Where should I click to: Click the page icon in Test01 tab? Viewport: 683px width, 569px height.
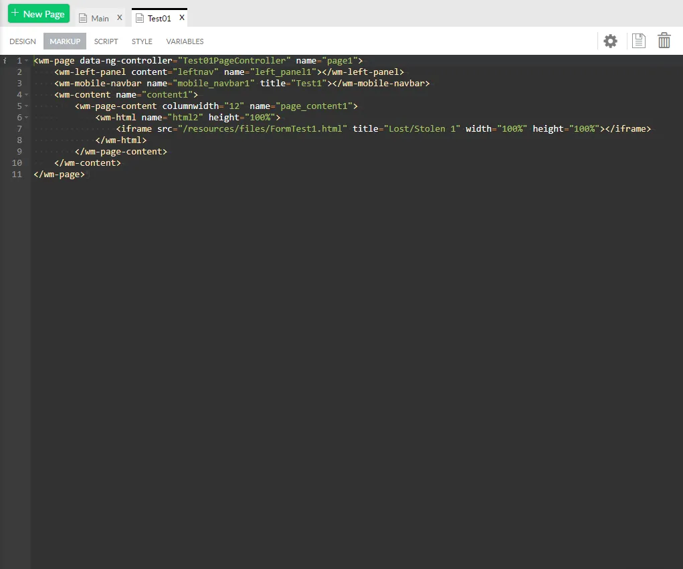tap(139, 18)
